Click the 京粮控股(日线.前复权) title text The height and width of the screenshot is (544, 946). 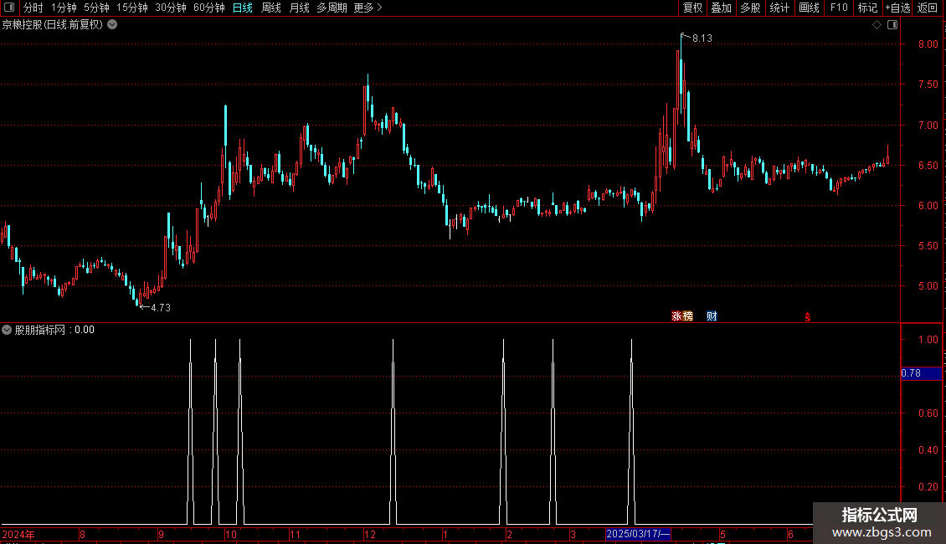pos(53,25)
